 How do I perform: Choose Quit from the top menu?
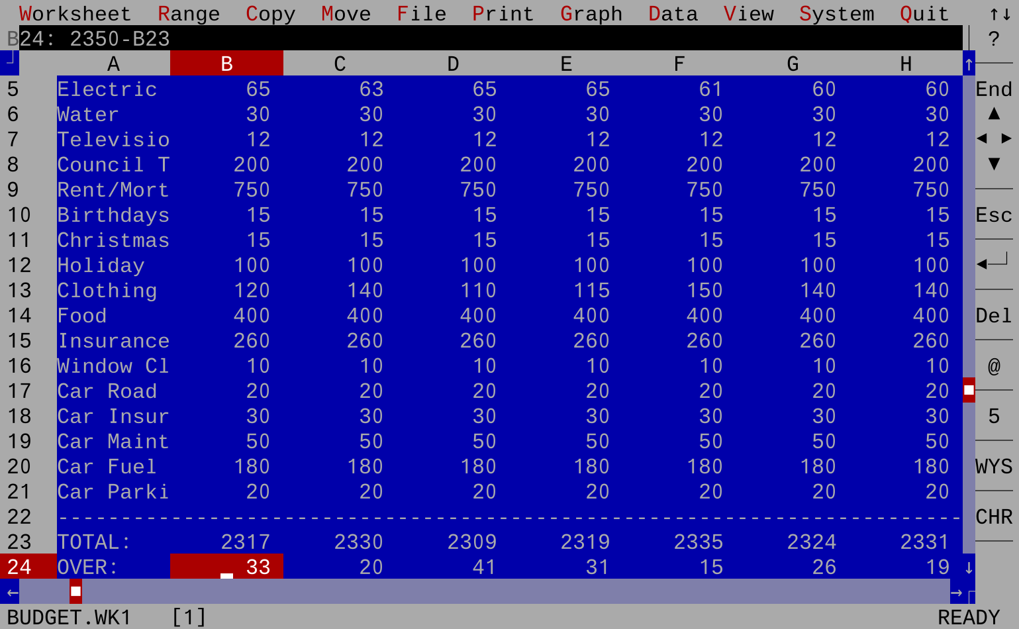(x=924, y=13)
